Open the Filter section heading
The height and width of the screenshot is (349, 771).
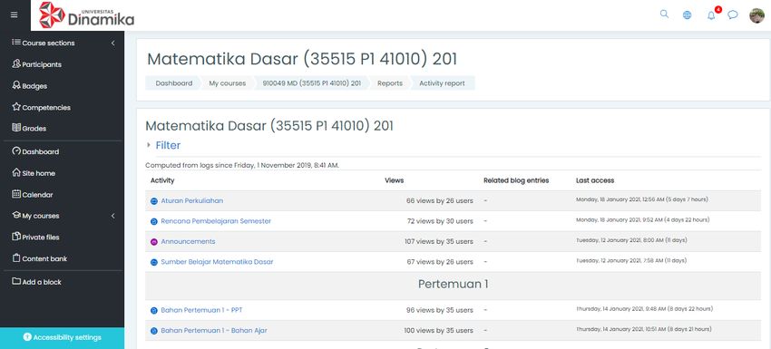[168, 145]
